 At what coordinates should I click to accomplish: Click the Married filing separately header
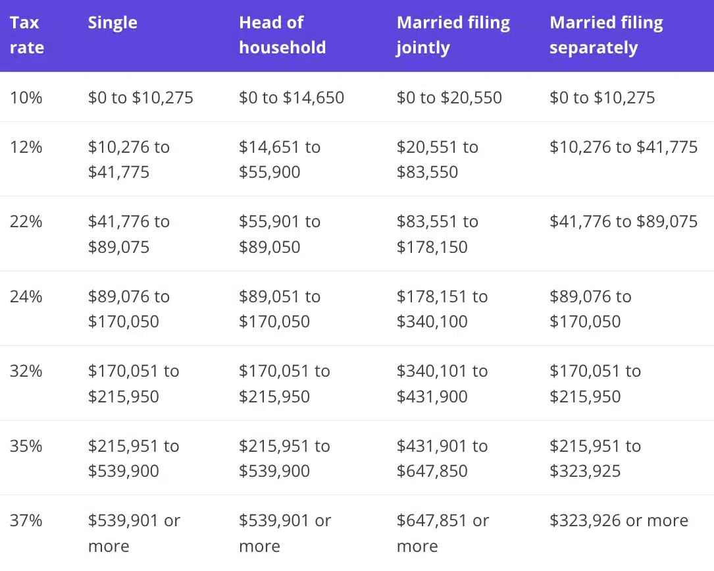pos(606,36)
